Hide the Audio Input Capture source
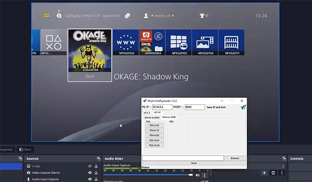The height and width of the screenshot is (182, 312). (x=90, y=179)
